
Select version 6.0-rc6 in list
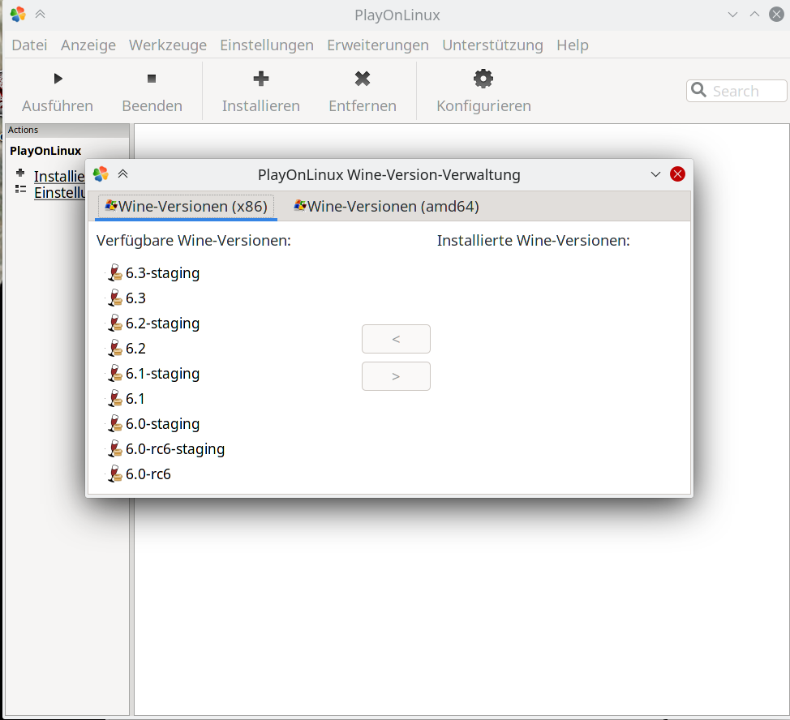click(x=148, y=474)
